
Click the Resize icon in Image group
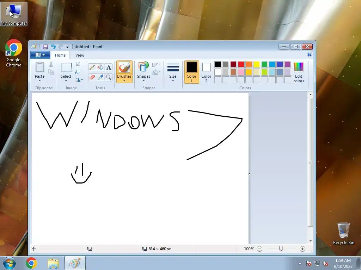pos(78,72)
